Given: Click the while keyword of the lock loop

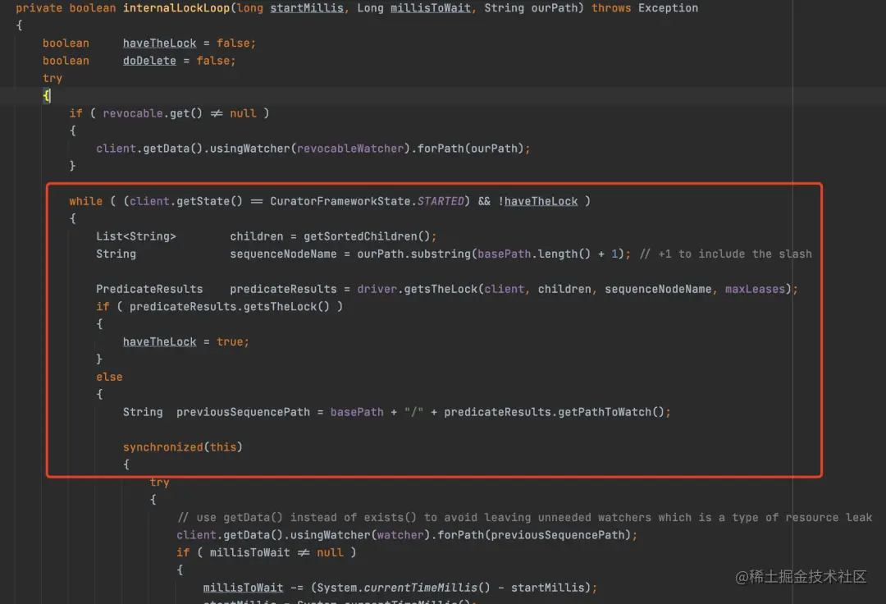Looking at the screenshot, I should point(85,201).
